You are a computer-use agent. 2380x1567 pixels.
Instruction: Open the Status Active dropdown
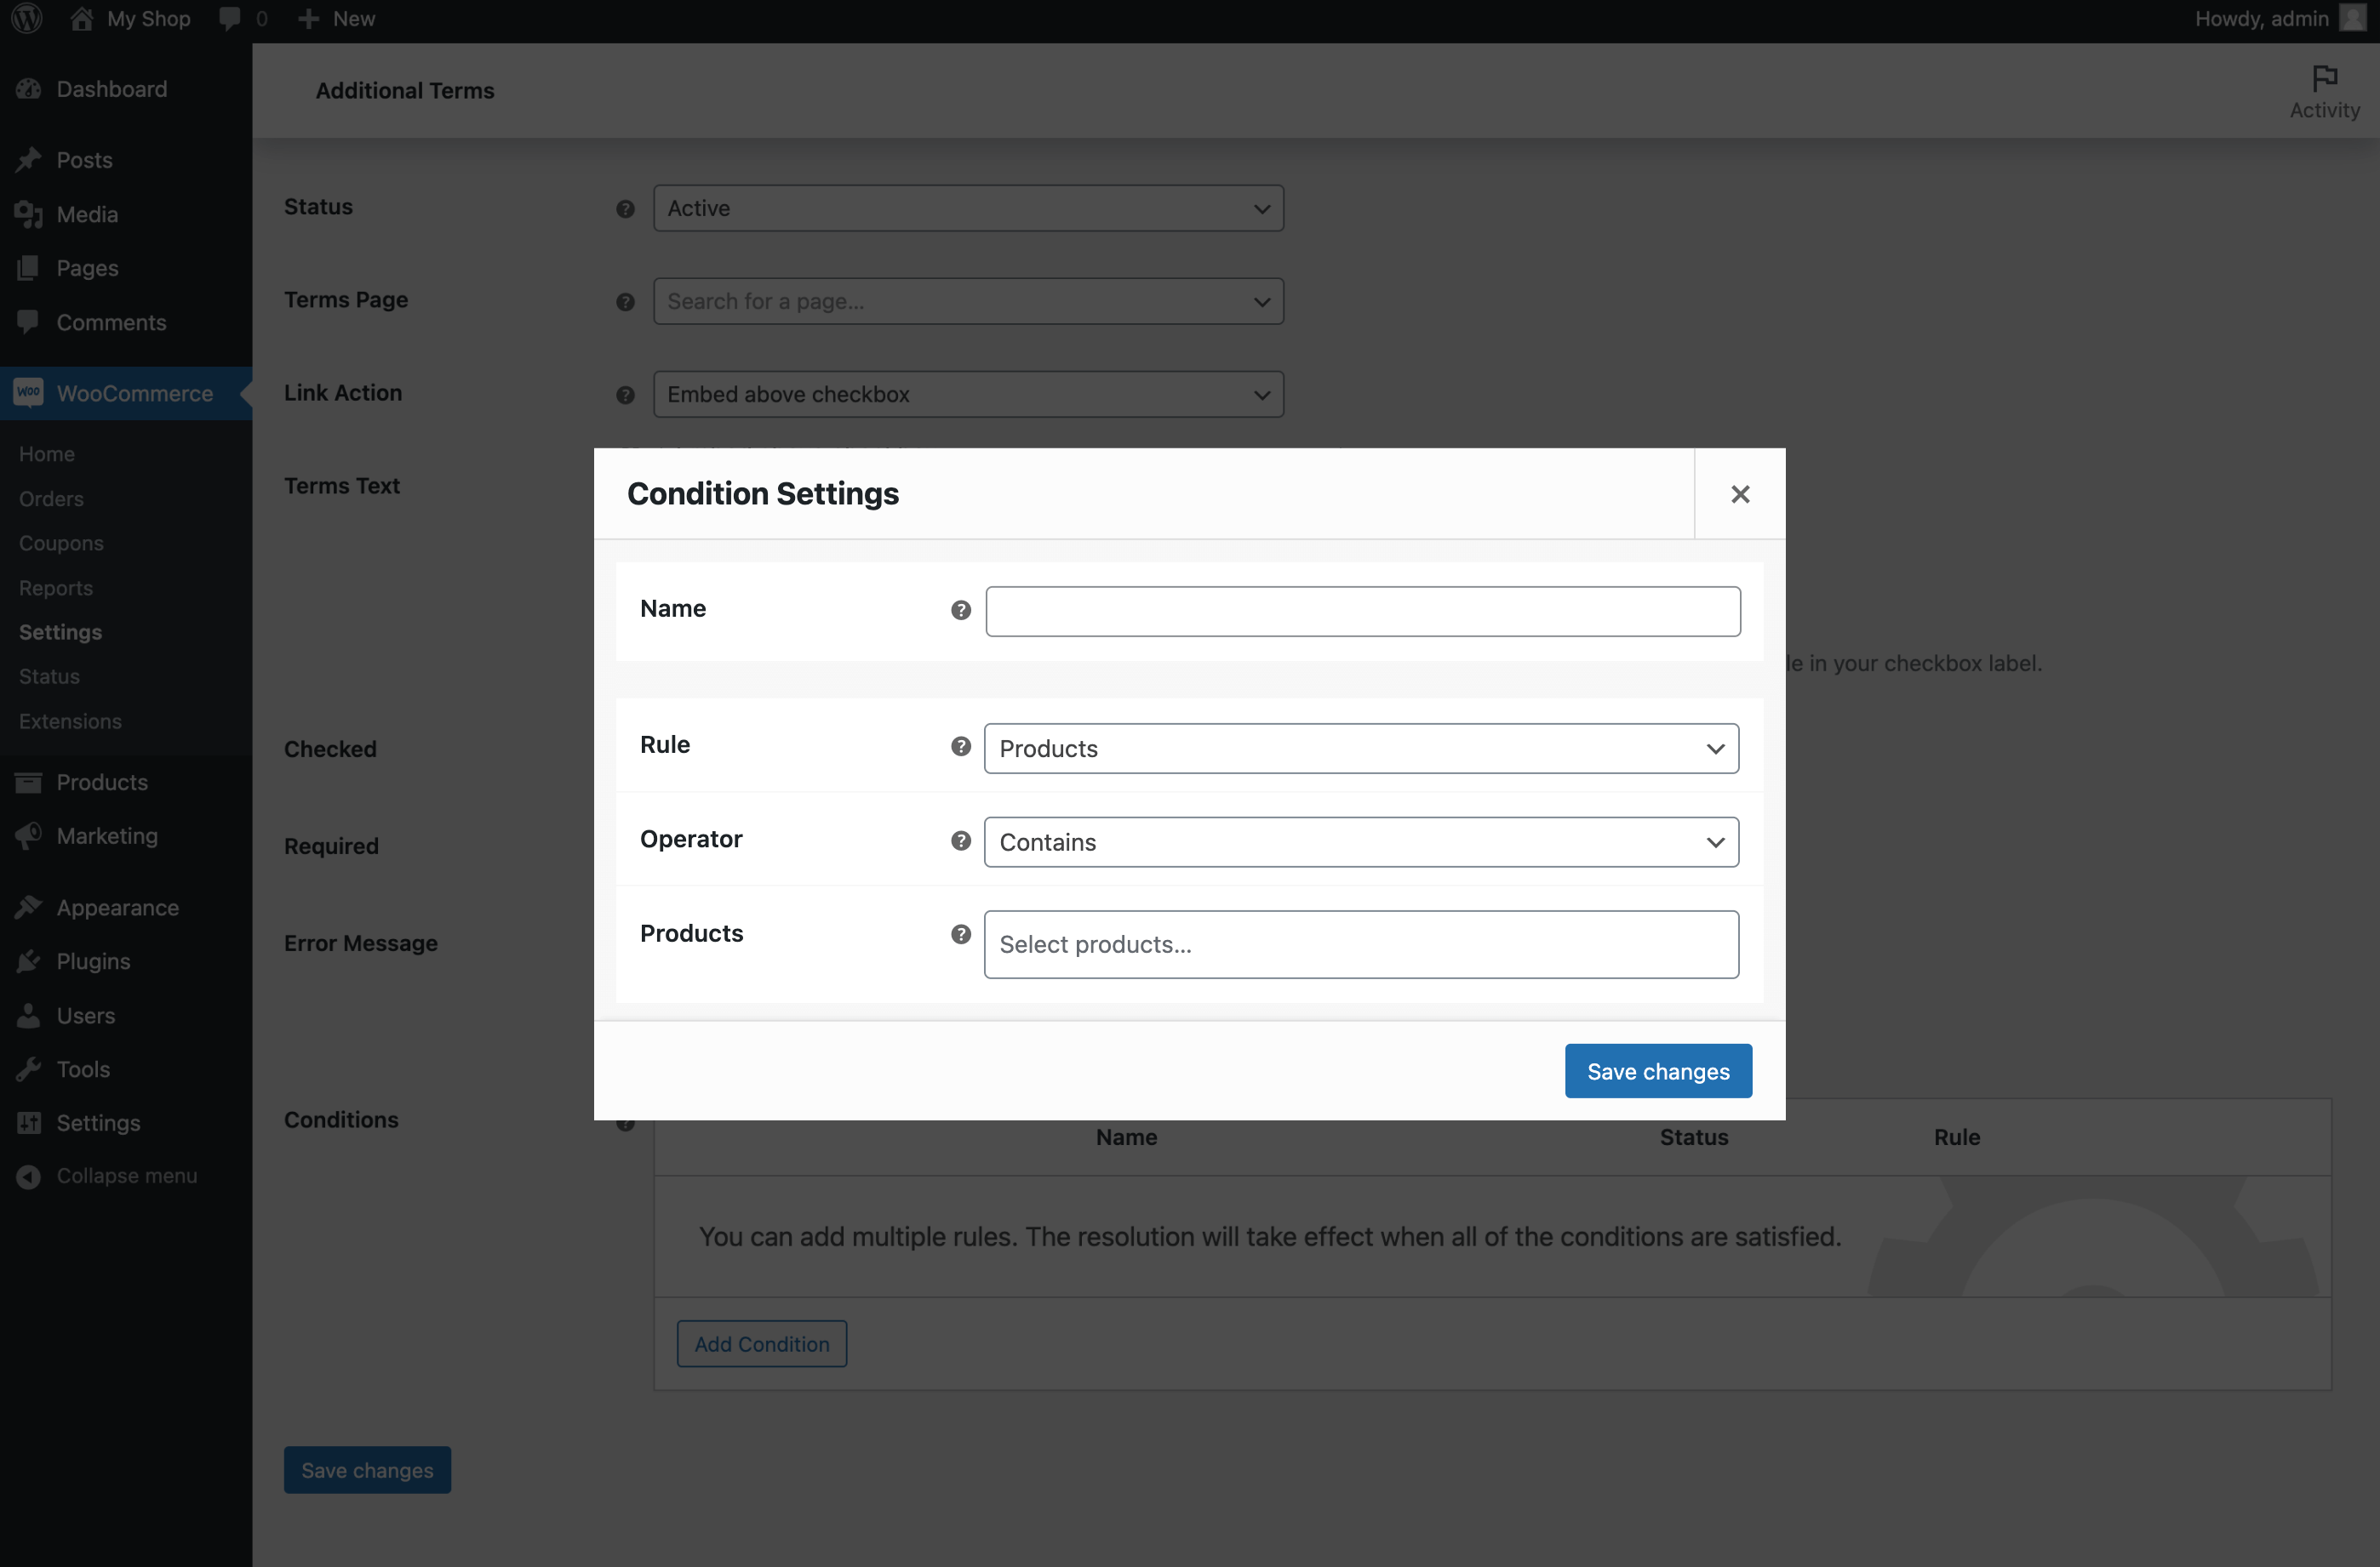(968, 208)
